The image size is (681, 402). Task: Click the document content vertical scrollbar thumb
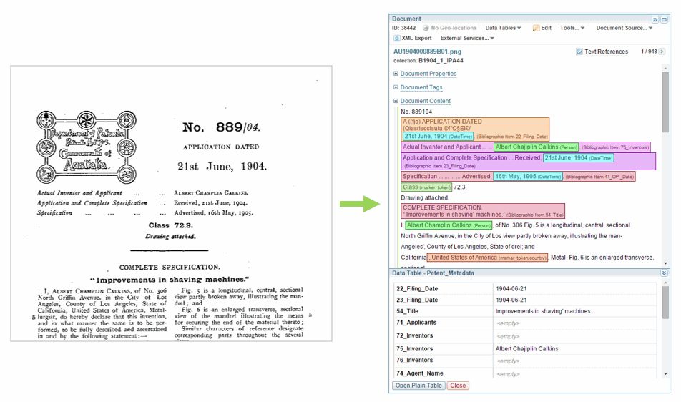pos(665,102)
